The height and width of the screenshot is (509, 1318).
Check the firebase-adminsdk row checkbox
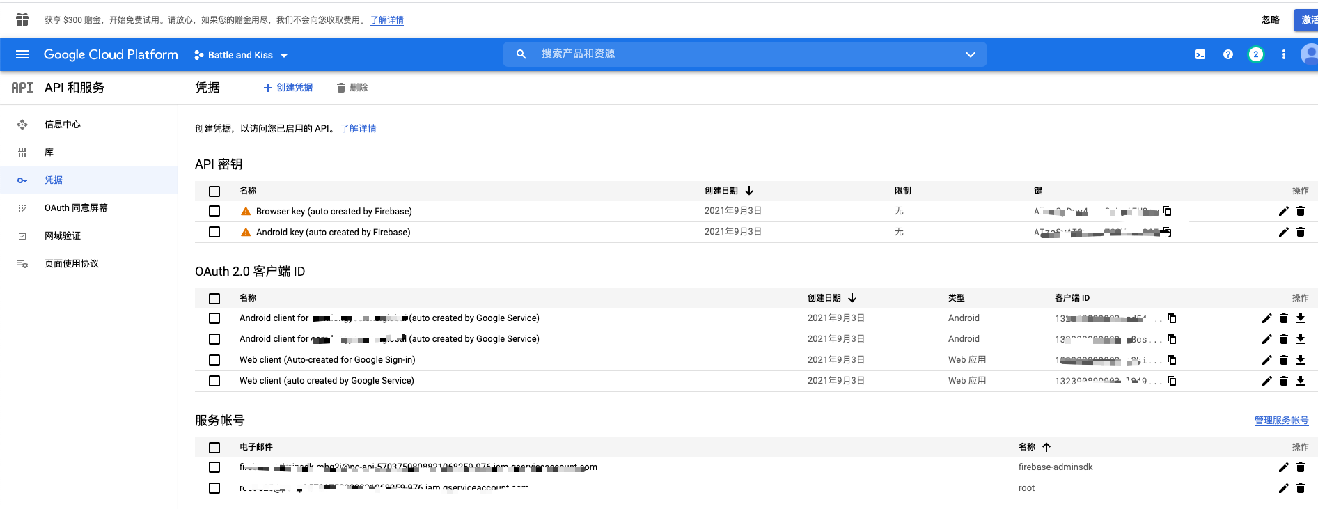coord(214,467)
